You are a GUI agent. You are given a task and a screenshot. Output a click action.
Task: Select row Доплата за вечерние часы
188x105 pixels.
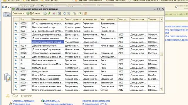point(86,38)
